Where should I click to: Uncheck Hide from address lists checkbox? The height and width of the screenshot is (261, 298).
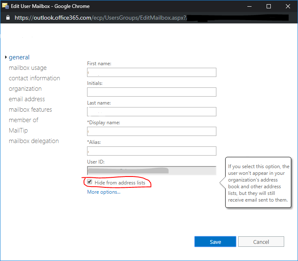point(90,182)
